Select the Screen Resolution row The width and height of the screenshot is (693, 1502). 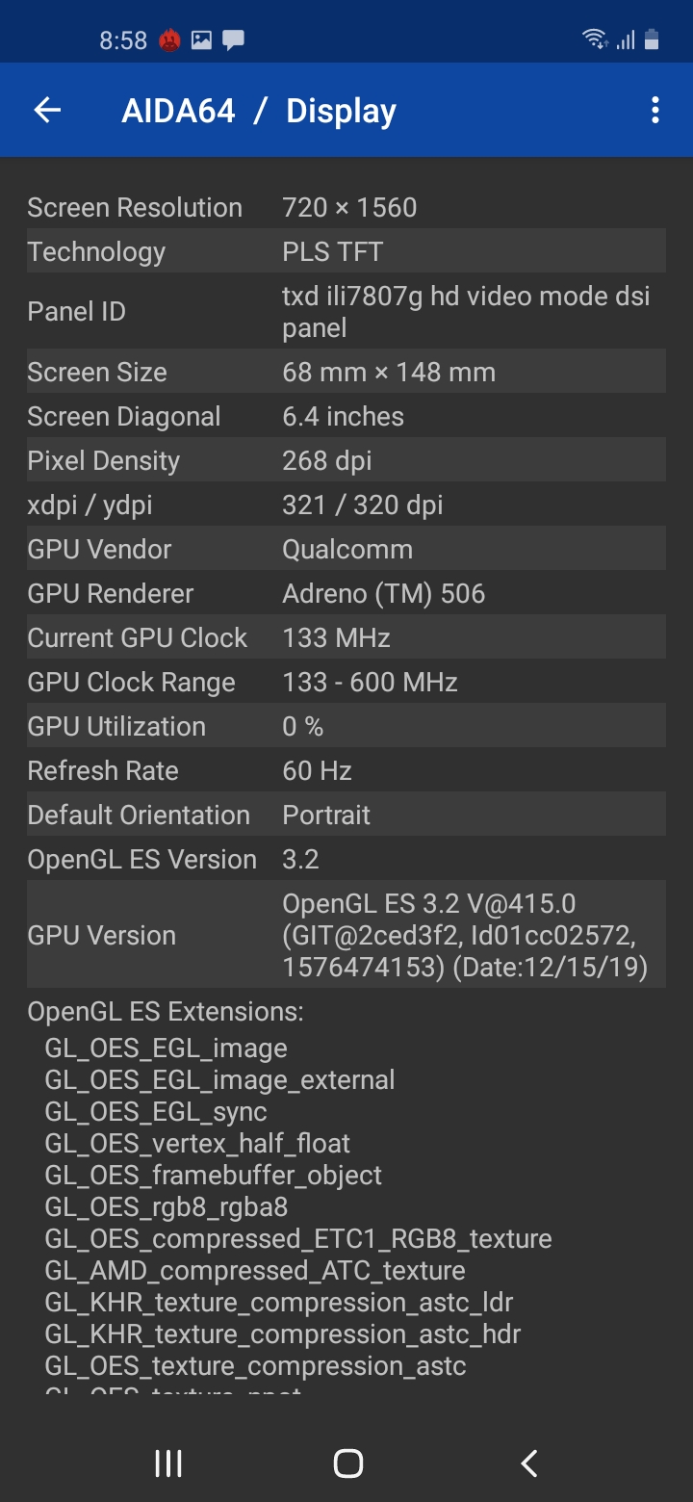click(346, 207)
